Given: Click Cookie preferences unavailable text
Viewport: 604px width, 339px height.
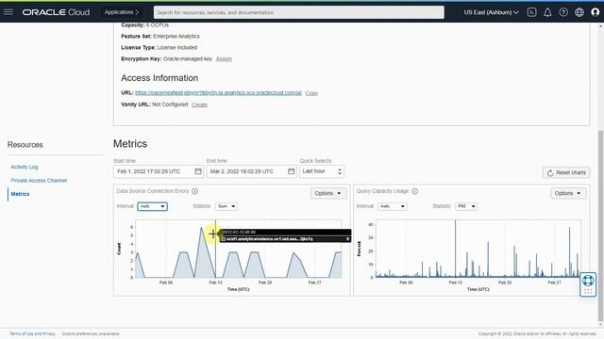Looking at the screenshot, I should click(x=91, y=333).
